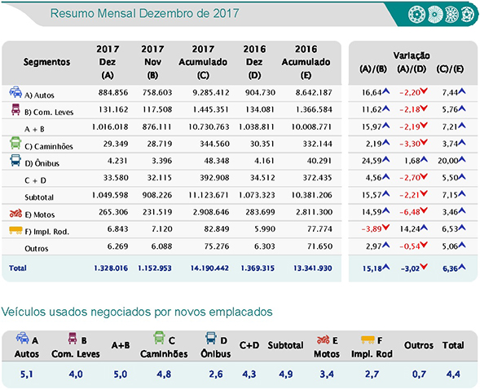Click the purple Com. Leves truck icon
This screenshot has width=480, height=390.
tap(15, 109)
